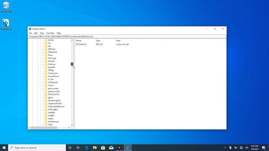Image resolution: width=269 pixels, height=151 pixels.
Task: Expand the FontCache key
Action: click(43, 73)
